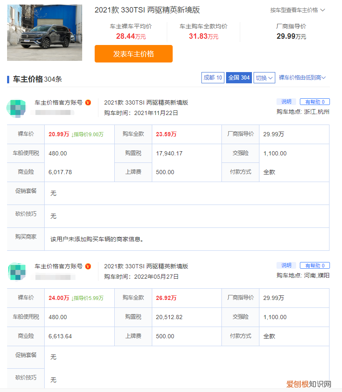Open the 切换 city switcher dropdown
The image size is (342, 392).
(264, 77)
